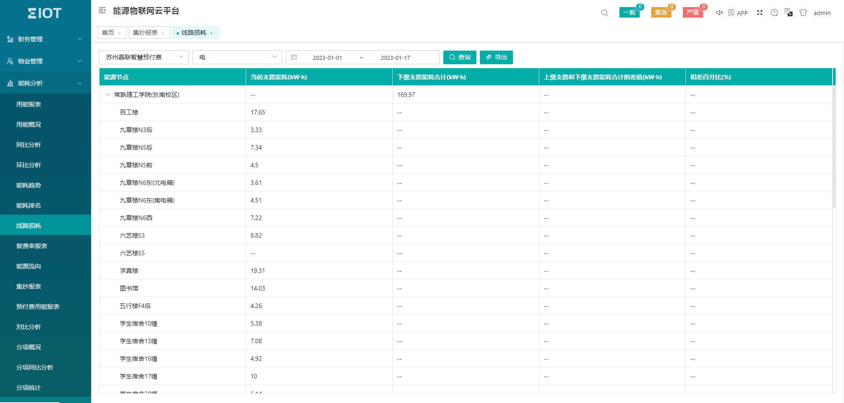The width and height of the screenshot is (844, 403).
Task: Collapse the sidebar using the menu fold icon
Action: pos(102,11)
